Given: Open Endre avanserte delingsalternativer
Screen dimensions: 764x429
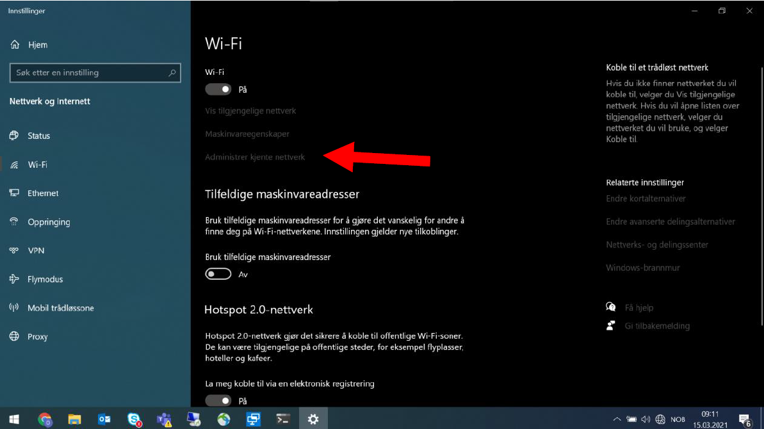Looking at the screenshot, I should tap(671, 222).
